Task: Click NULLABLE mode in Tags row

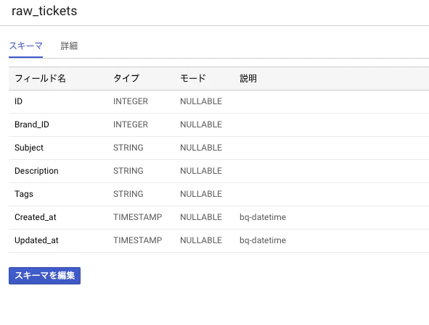Action: (201, 194)
